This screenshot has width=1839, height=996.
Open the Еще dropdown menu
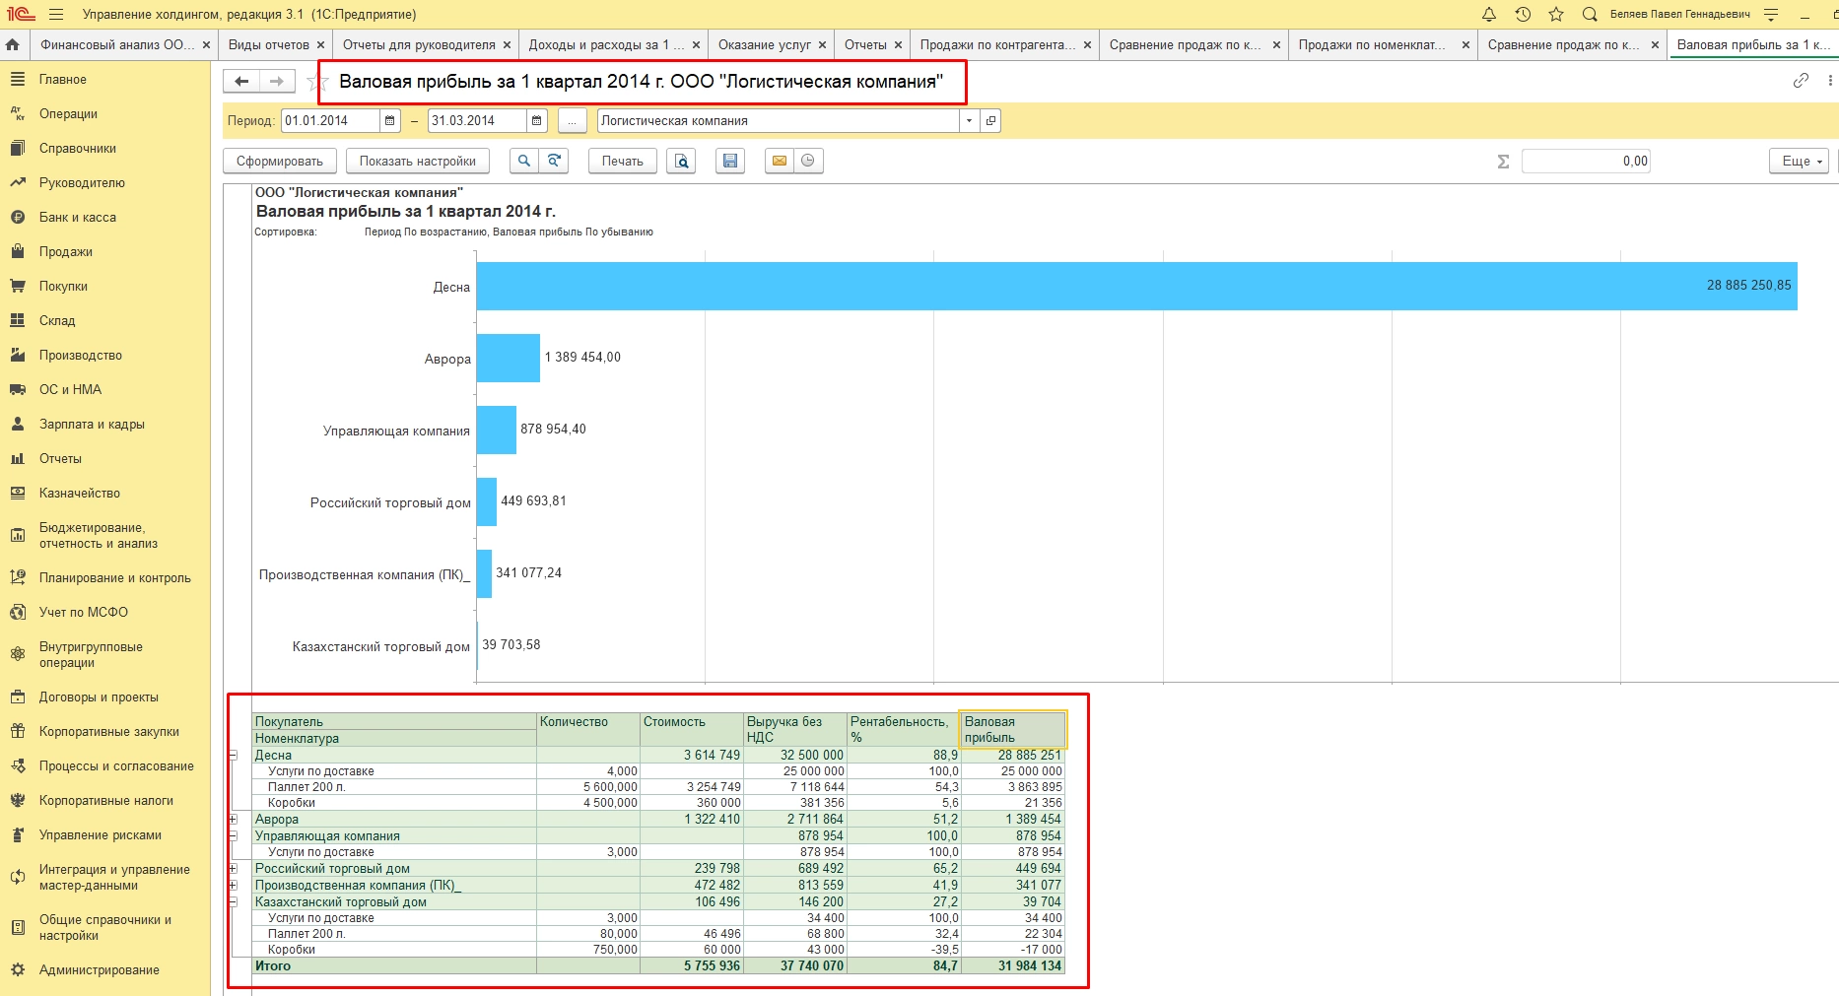(1799, 161)
